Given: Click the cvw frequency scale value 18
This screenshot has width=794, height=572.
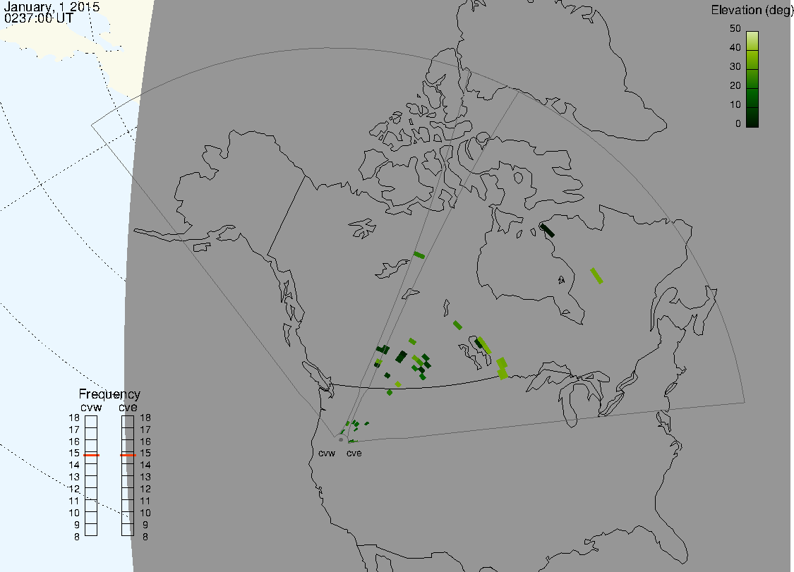Looking at the screenshot, I should click(74, 418).
